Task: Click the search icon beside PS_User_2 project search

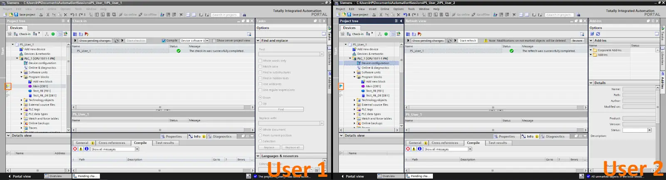Action: (578, 15)
